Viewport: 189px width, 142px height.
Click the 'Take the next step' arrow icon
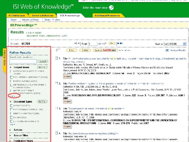111,8
